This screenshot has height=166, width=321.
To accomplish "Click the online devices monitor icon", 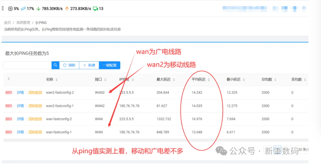I will click(95, 9).
